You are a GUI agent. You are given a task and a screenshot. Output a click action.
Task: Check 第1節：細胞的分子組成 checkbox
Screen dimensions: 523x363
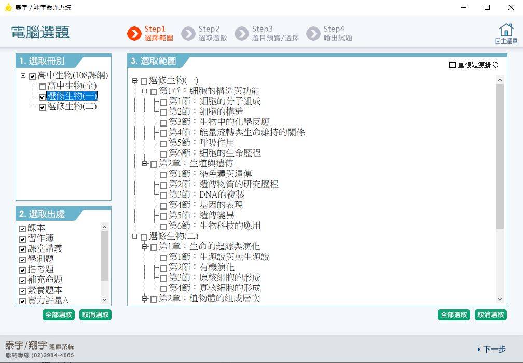point(163,102)
